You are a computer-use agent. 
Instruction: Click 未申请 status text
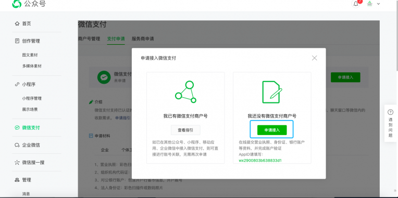pyautogui.click(x=120, y=81)
